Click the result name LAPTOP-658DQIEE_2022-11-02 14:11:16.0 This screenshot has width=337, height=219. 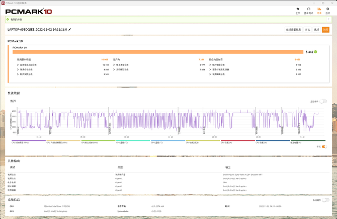coord(37,30)
